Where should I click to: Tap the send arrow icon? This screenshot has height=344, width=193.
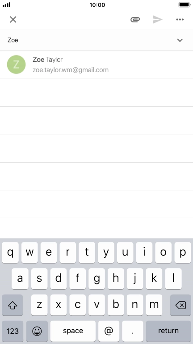pos(158,20)
